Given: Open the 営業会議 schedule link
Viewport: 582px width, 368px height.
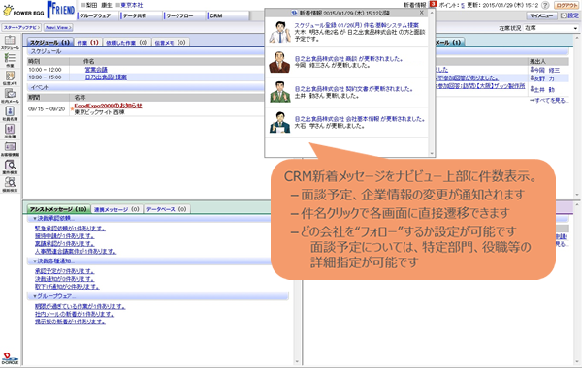Looking at the screenshot, I should pos(96,70).
